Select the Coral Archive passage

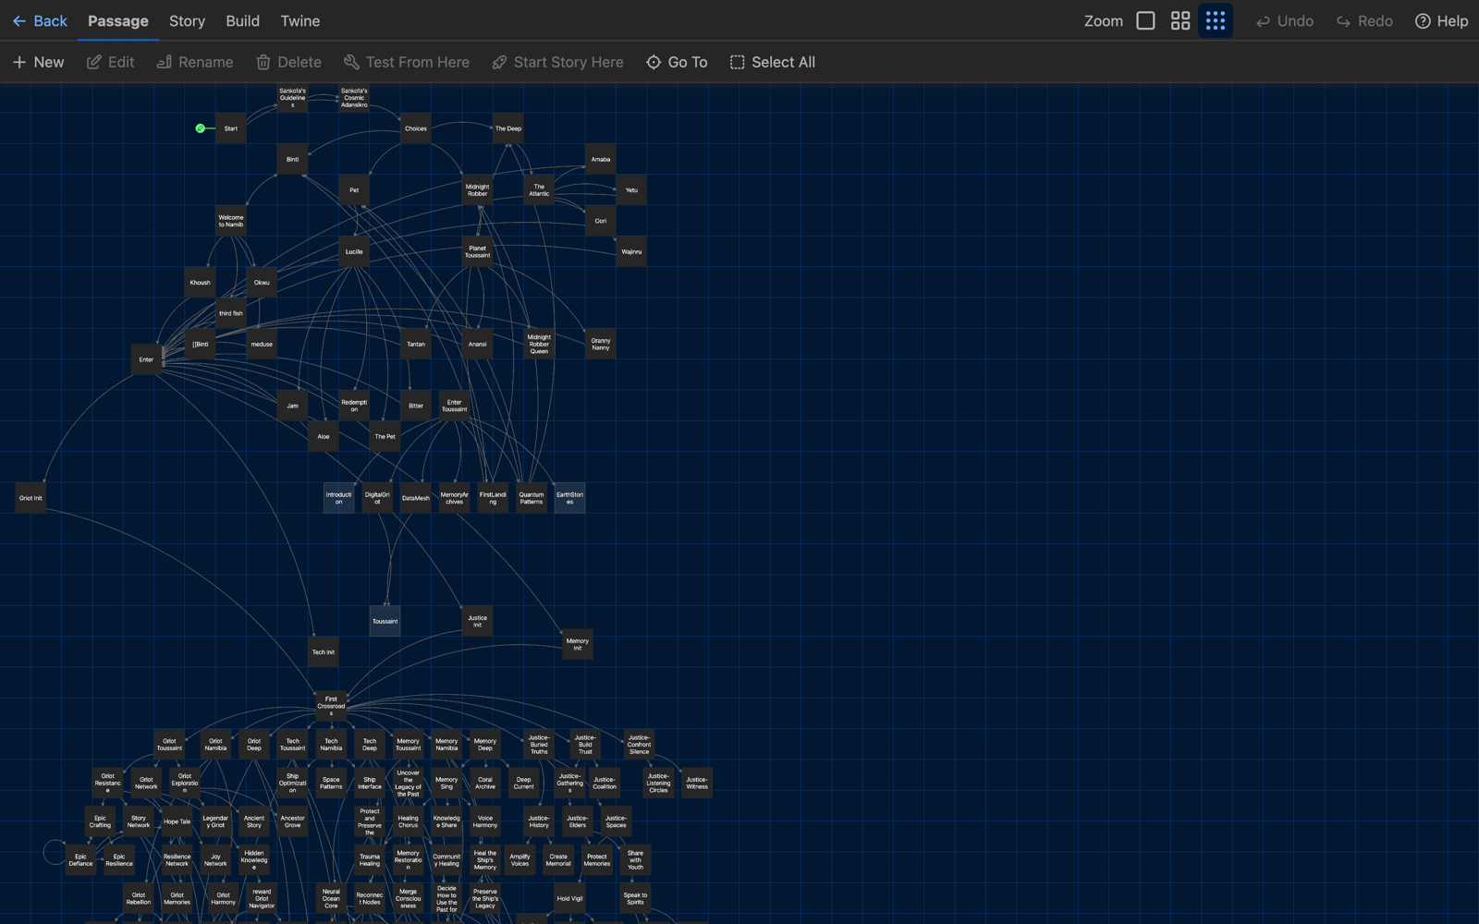[485, 783]
